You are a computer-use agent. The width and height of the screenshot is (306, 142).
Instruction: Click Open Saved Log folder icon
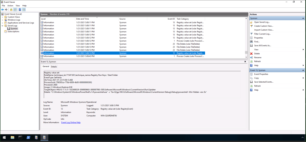coord(251,22)
